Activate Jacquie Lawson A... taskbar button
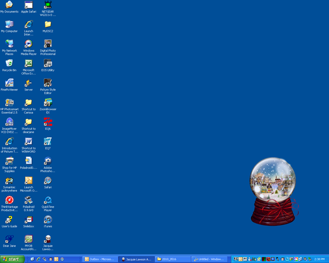 [137, 259]
